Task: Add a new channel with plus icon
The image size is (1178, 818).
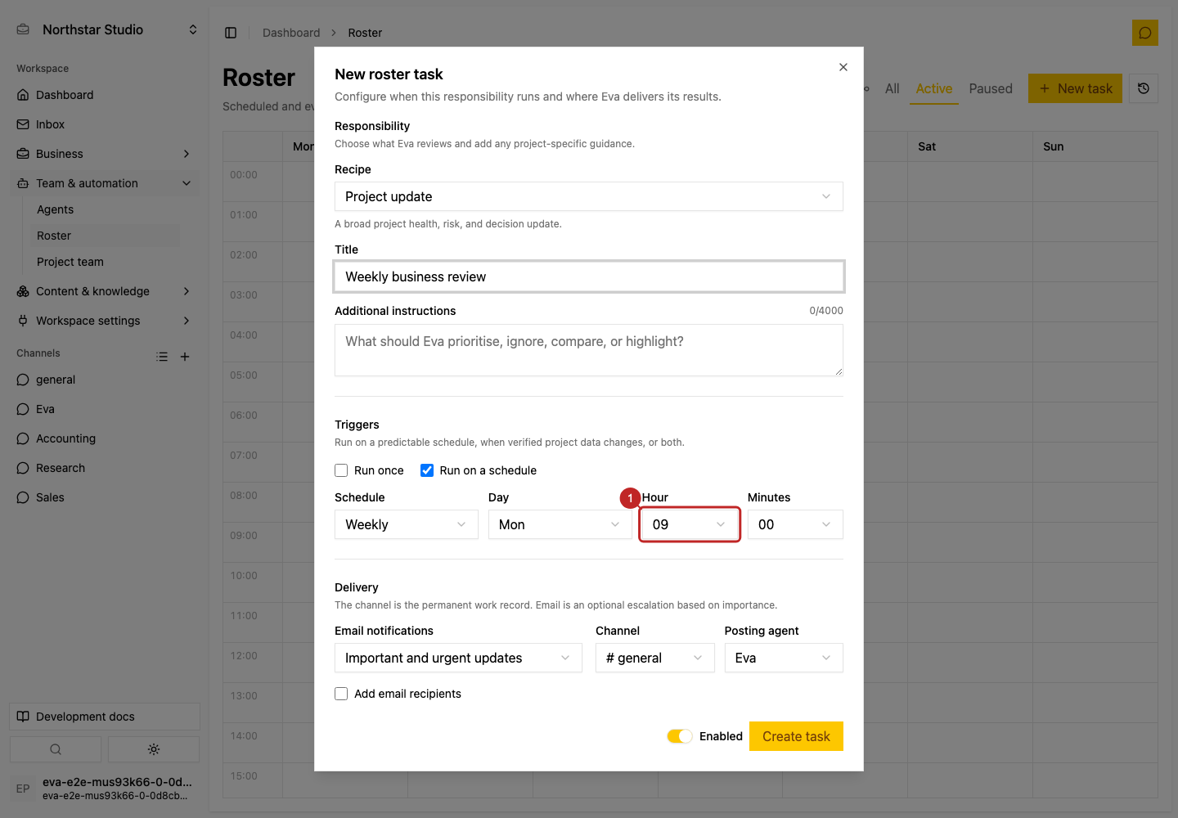Action: (185, 357)
